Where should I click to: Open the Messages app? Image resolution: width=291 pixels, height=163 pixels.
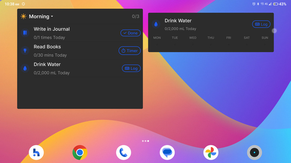167,153
